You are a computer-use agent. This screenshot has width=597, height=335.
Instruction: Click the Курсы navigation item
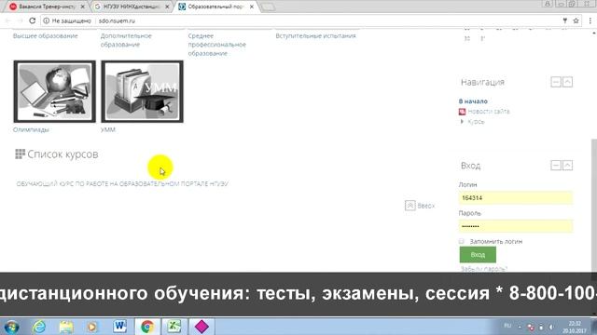(x=476, y=122)
